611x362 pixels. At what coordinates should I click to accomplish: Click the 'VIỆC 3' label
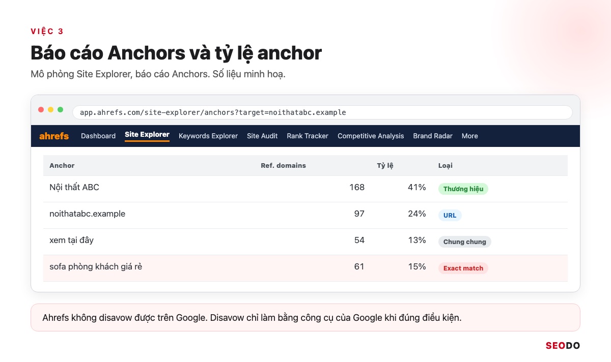47,32
